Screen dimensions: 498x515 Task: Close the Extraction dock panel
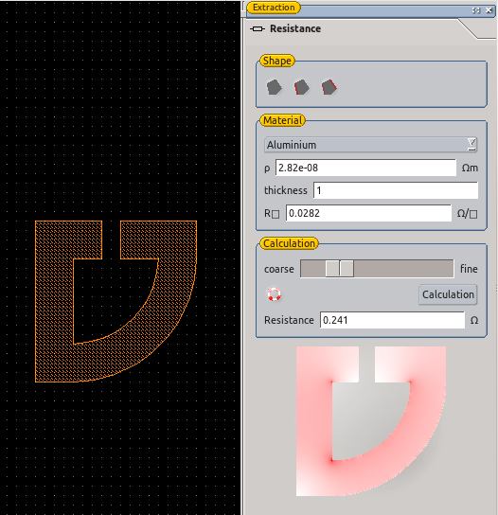489,10
